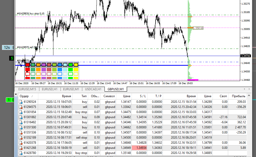Click the order icon for 61421268
The width and height of the screenshot is (256, 157).
point(21,148)
